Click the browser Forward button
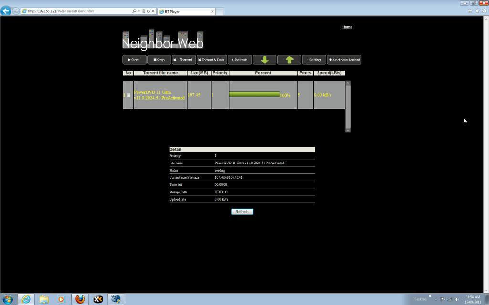The image size is (489, 305). [16, 11]
